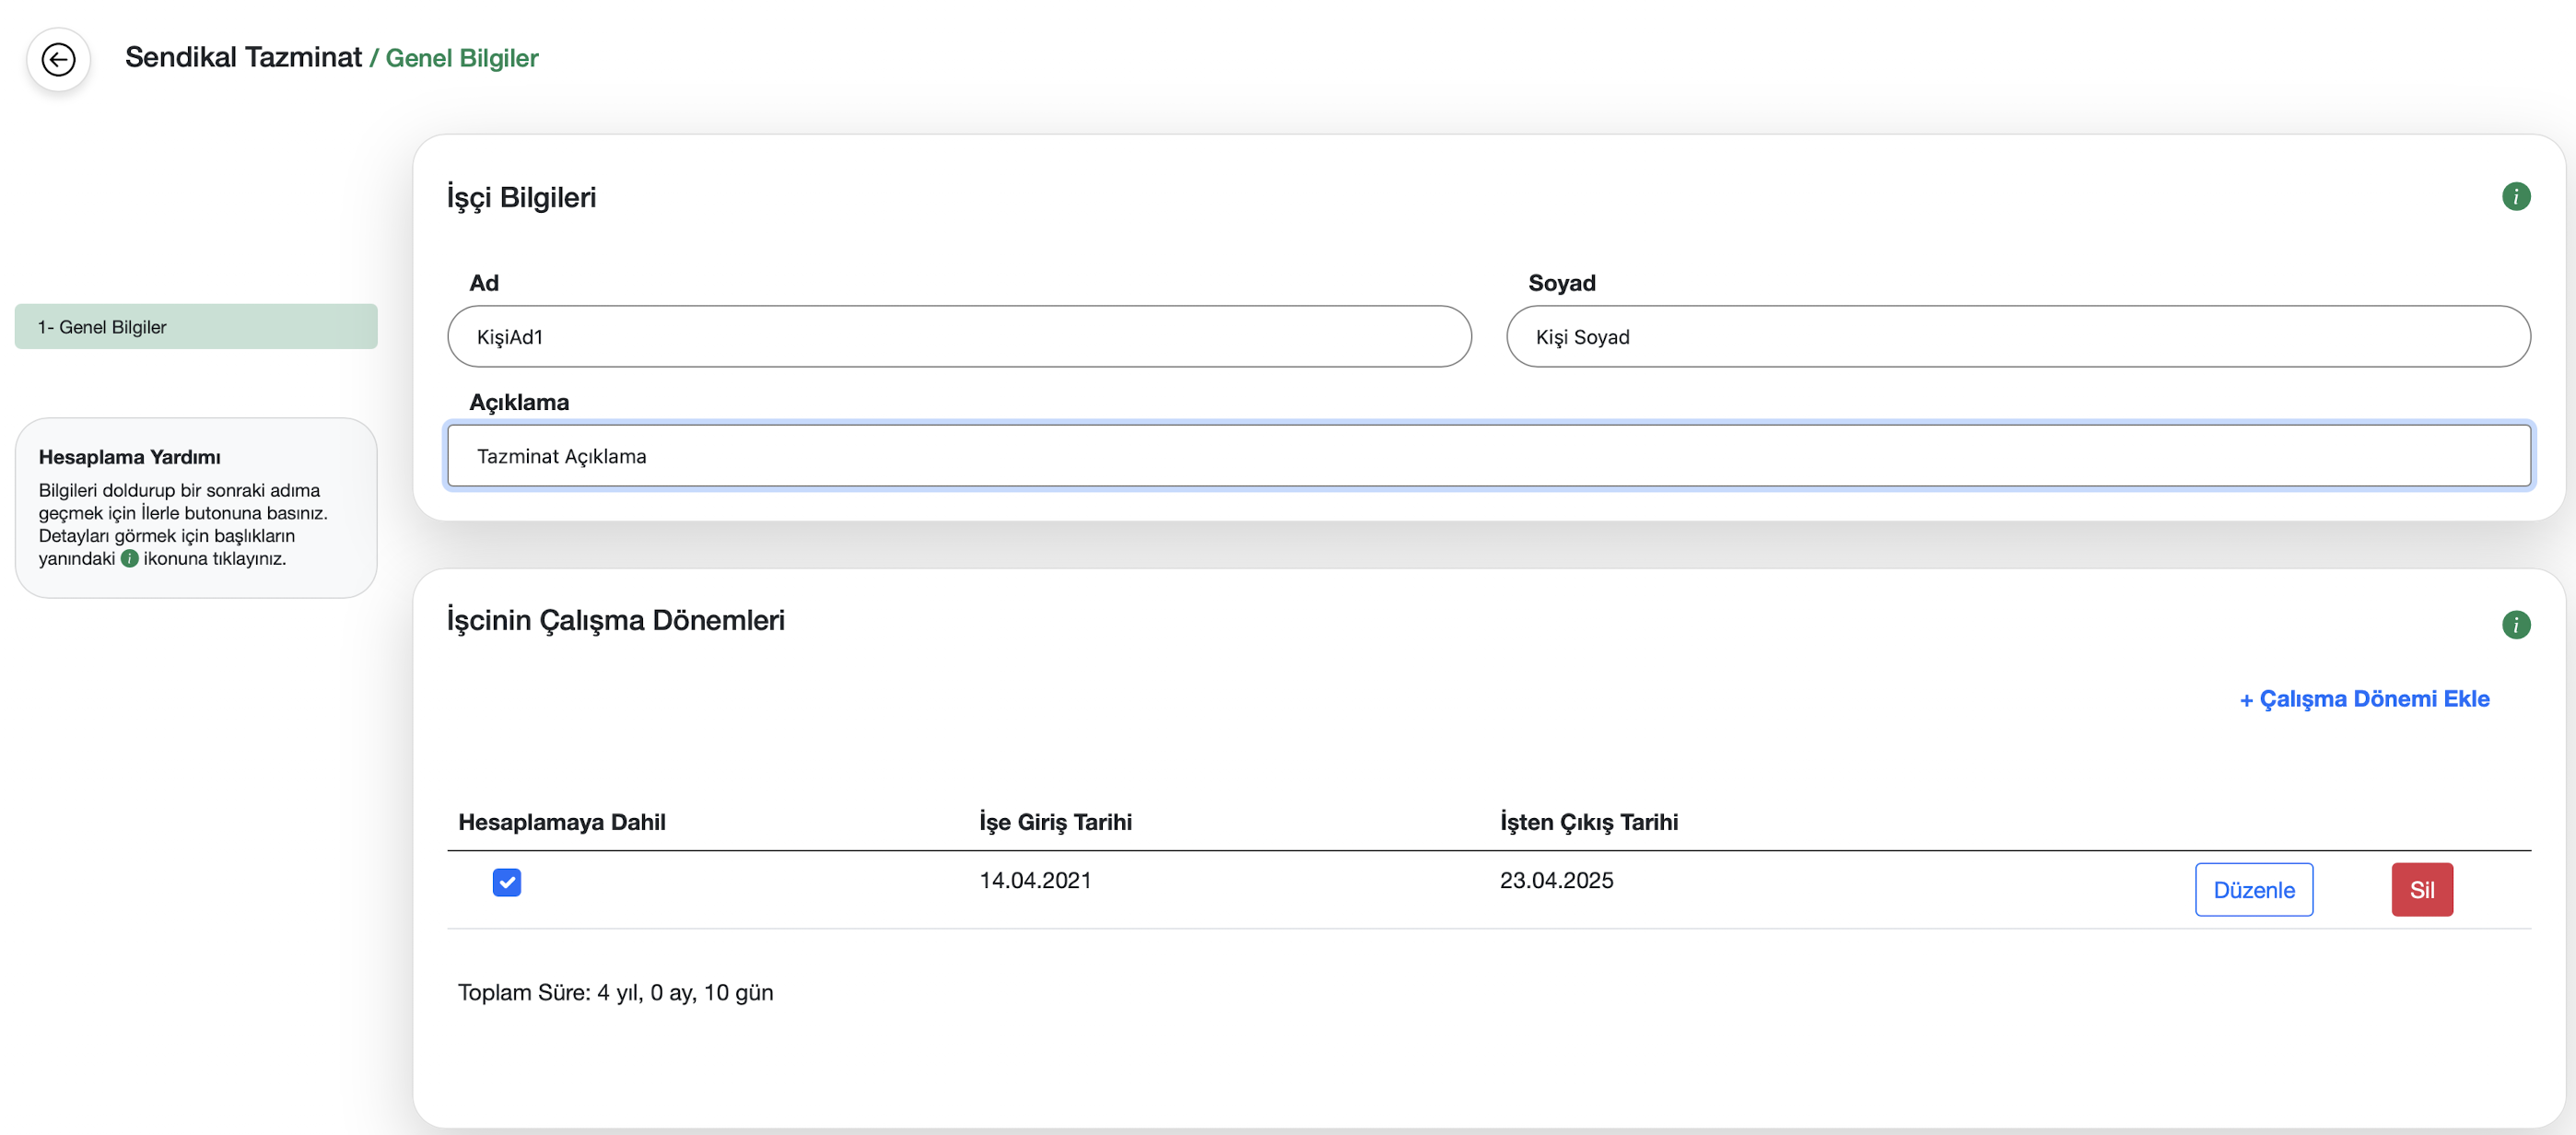
Task: Click Sendikal Tazminat title
Action: [x=243, y=57]
